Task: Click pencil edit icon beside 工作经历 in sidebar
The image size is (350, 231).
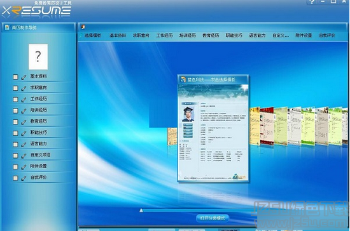Action: 24,100
